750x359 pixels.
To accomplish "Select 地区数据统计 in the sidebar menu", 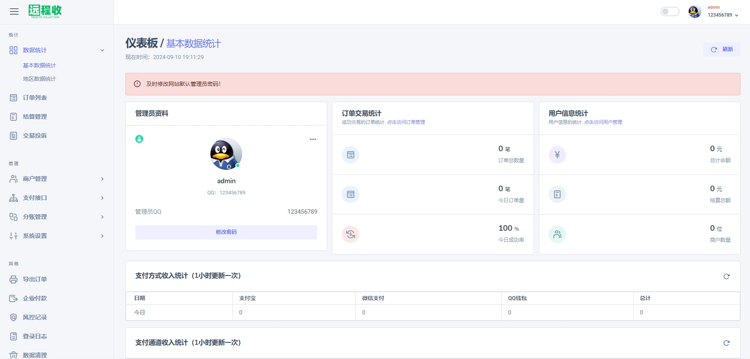I will [x=39, y=79].
